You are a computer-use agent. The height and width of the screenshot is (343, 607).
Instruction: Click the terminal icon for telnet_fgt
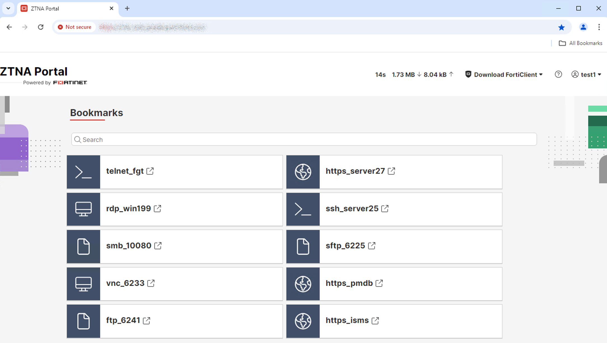[83, 171]
